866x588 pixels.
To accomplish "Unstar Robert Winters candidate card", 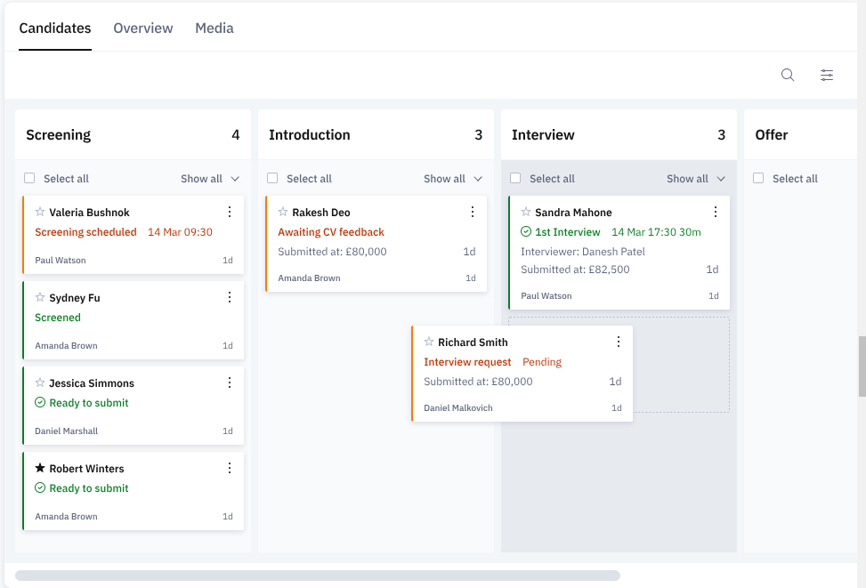I will pos(40,469).
